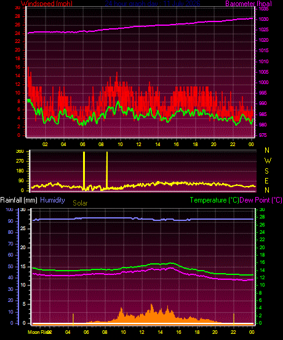Viewport: 283px width, 340px height.
Task: Click the "24 hour graph day : 11 July 2026" heading
Action: click(x=153, y=4)
